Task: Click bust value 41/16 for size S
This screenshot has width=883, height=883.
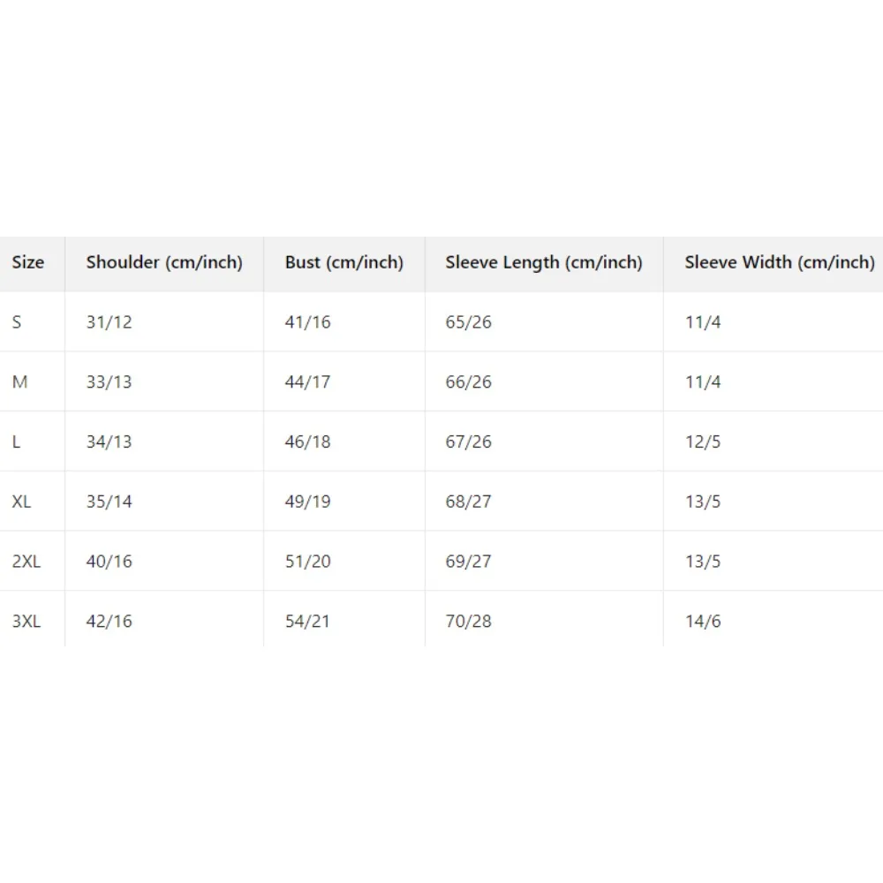Action: tap(308, 322)
